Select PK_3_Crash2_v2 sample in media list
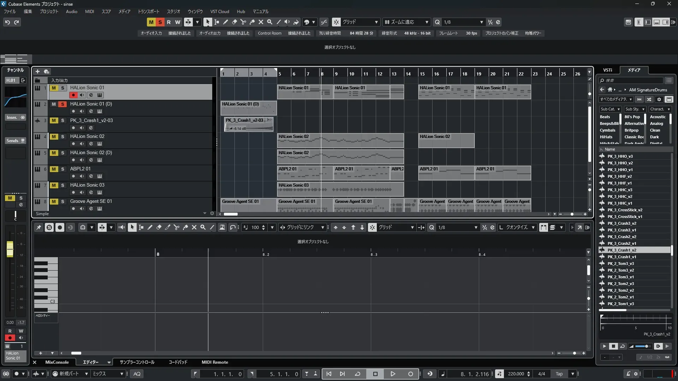 pos(621,237)
